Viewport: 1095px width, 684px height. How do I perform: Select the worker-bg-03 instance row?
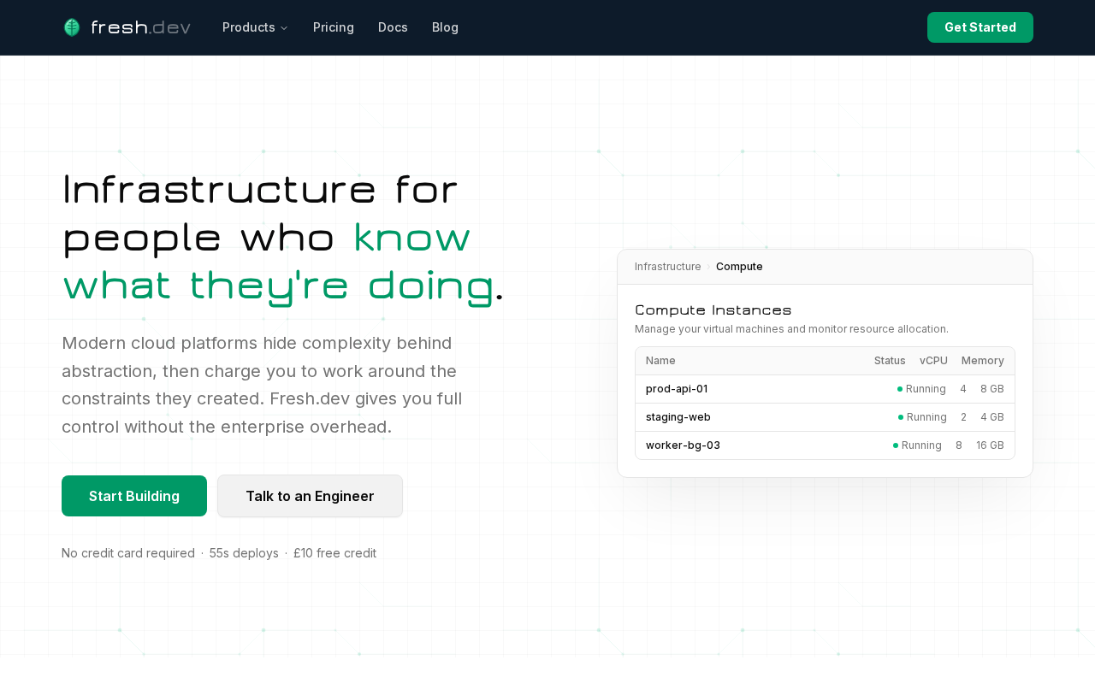point(825,445)
